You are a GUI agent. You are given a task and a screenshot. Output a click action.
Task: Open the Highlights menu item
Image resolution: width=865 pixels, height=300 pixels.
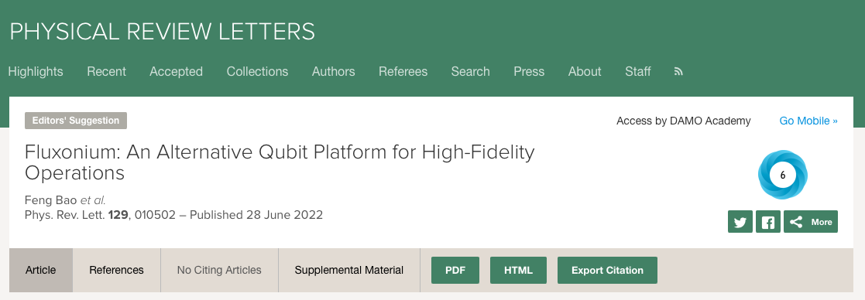pos(36,72)
